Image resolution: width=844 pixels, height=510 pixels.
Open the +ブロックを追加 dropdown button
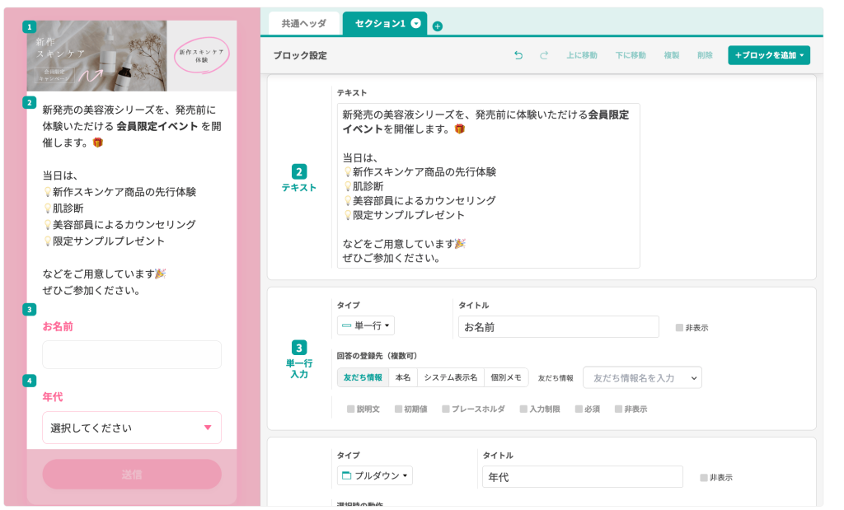click(x=769, y=55)
